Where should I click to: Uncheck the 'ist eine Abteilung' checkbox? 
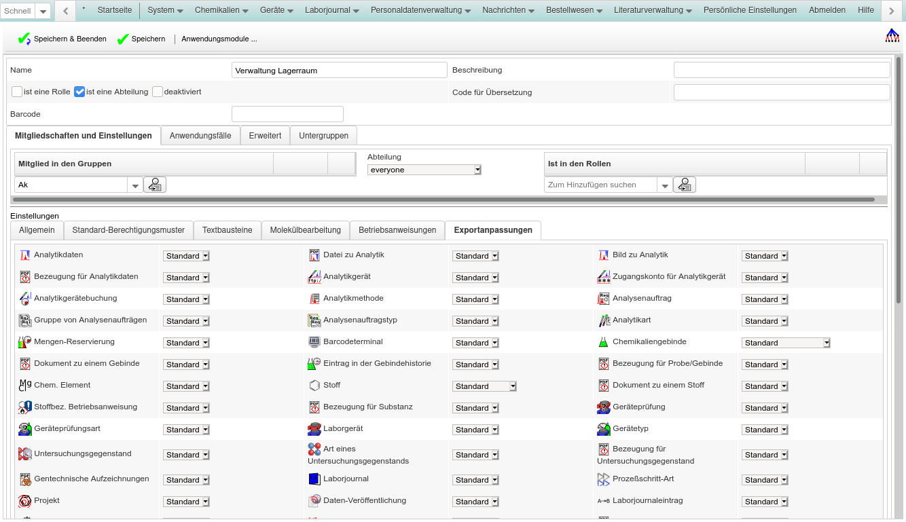[x=79, y=92]
